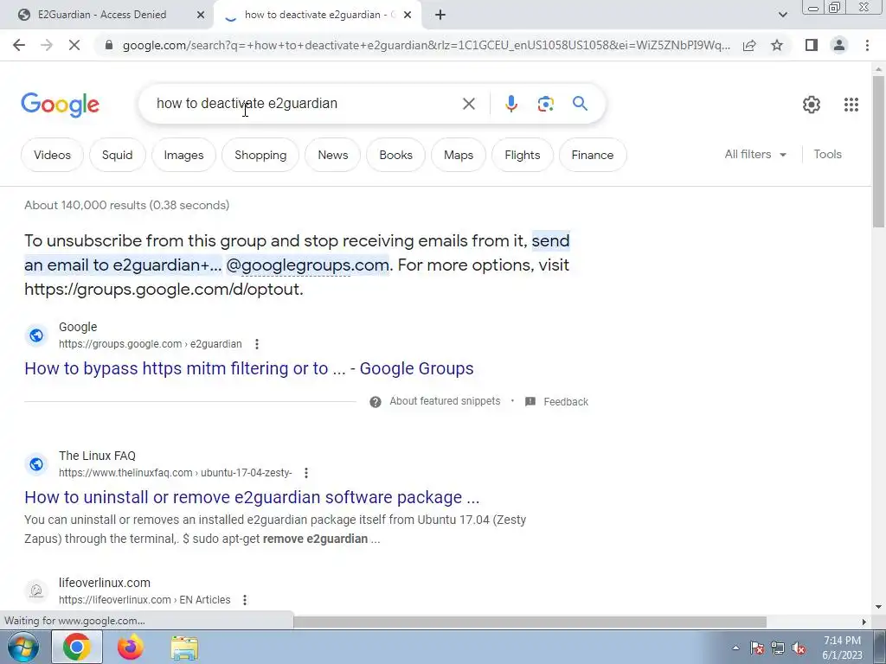Open options for thelinuxfaq.com result
The height and width of the screenshot is (664, 886).
(305, 473)
